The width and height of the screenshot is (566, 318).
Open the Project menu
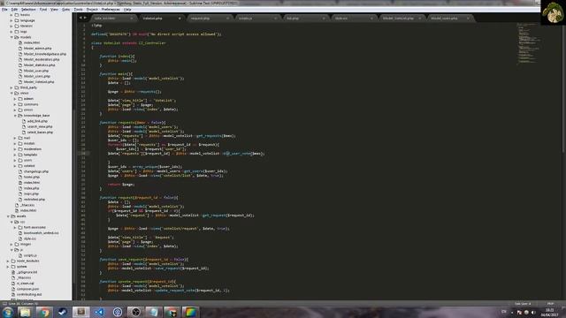(92, 10)
